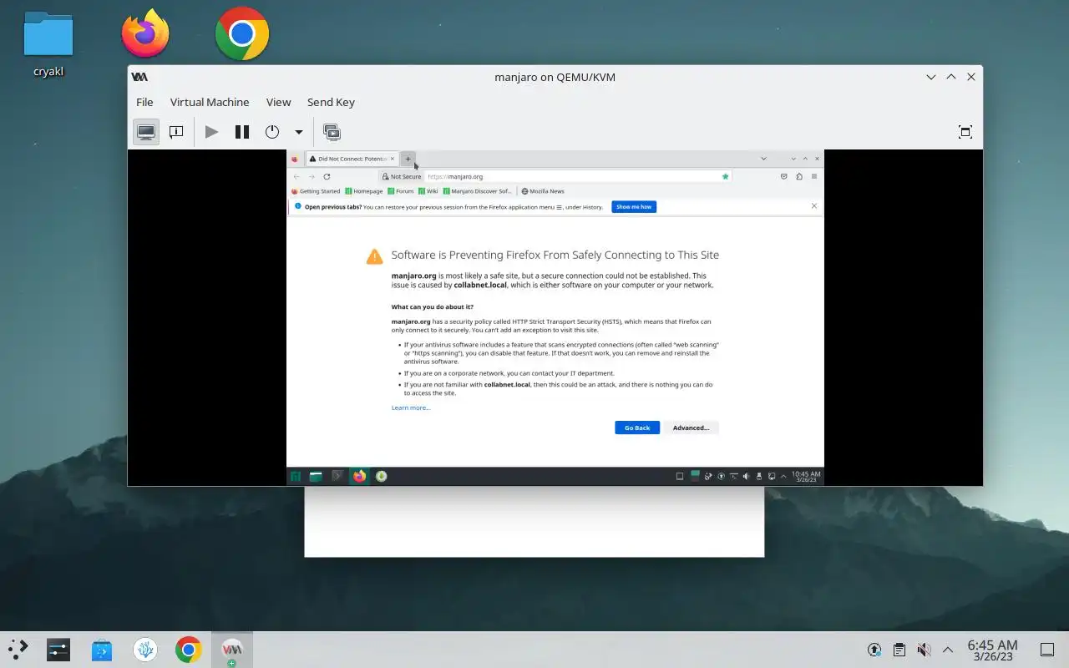Click the guest clock showing 10:45 AM

[x=806, y=477]
